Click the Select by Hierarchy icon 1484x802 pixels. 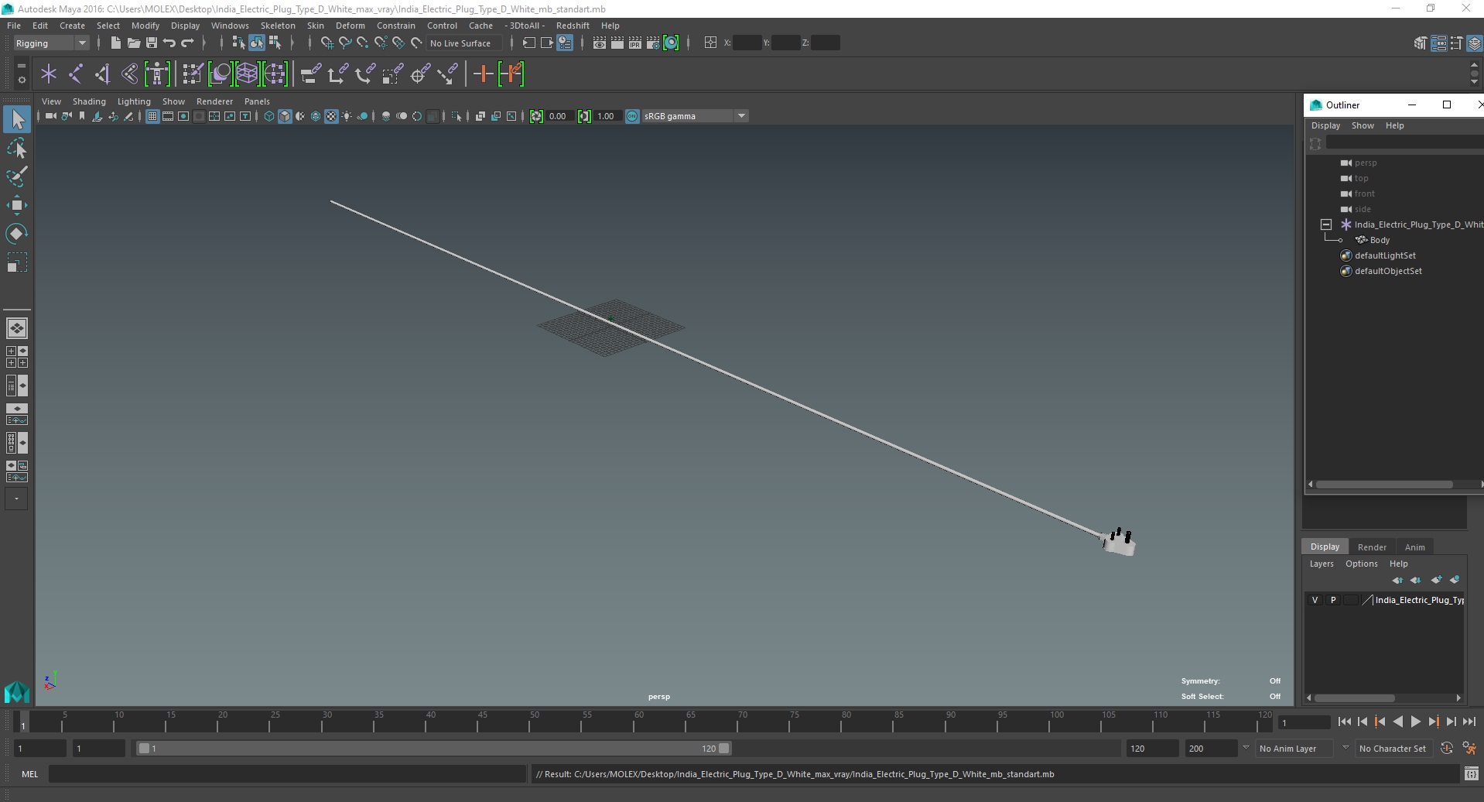[x=238, y=43]
